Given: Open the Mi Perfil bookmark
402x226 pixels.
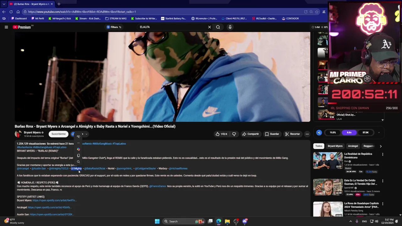Looking at the screenshot, I should (x=38, y=19).
